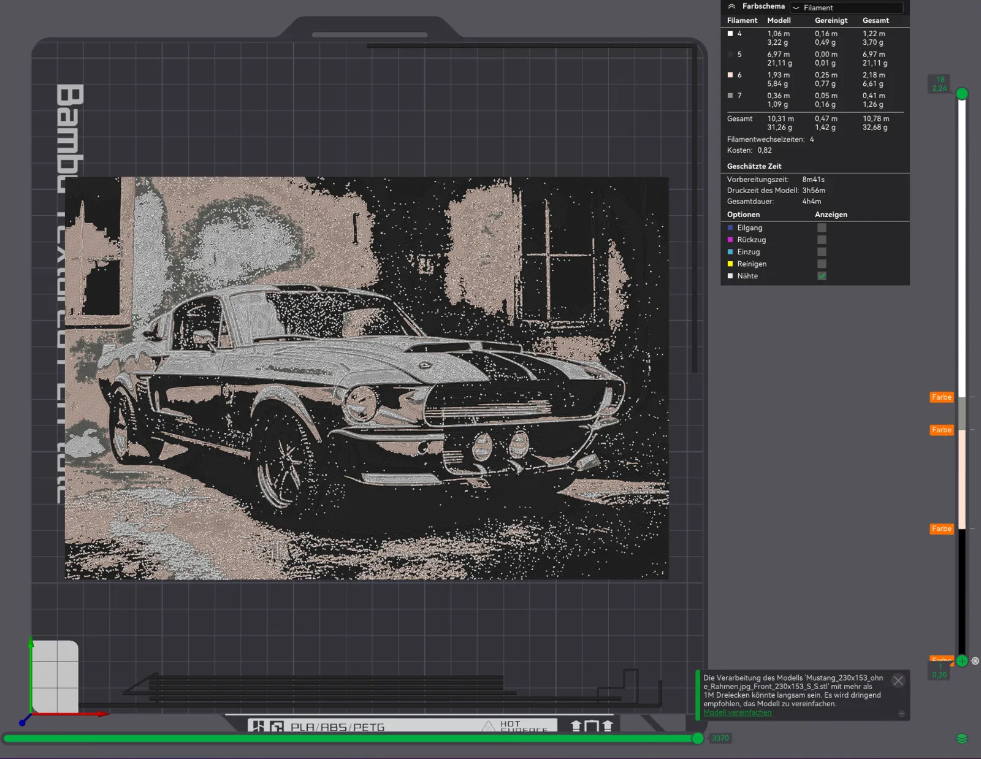This screenshot has width=981, height=759.
Task: Click the horizontal move slider green handle
Action: coord(698,738)
